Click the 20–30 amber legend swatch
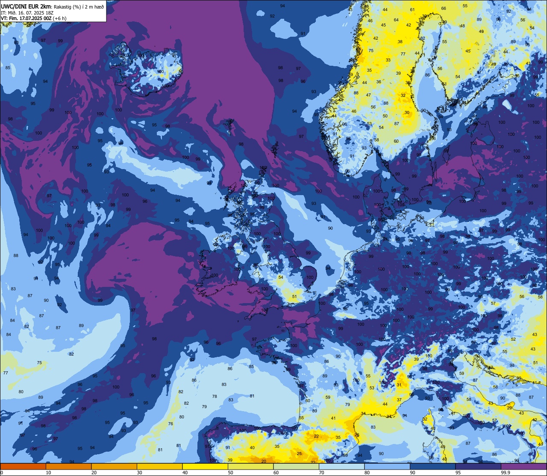This screenshot has height=476, width=547. click(x=114, y=466)
